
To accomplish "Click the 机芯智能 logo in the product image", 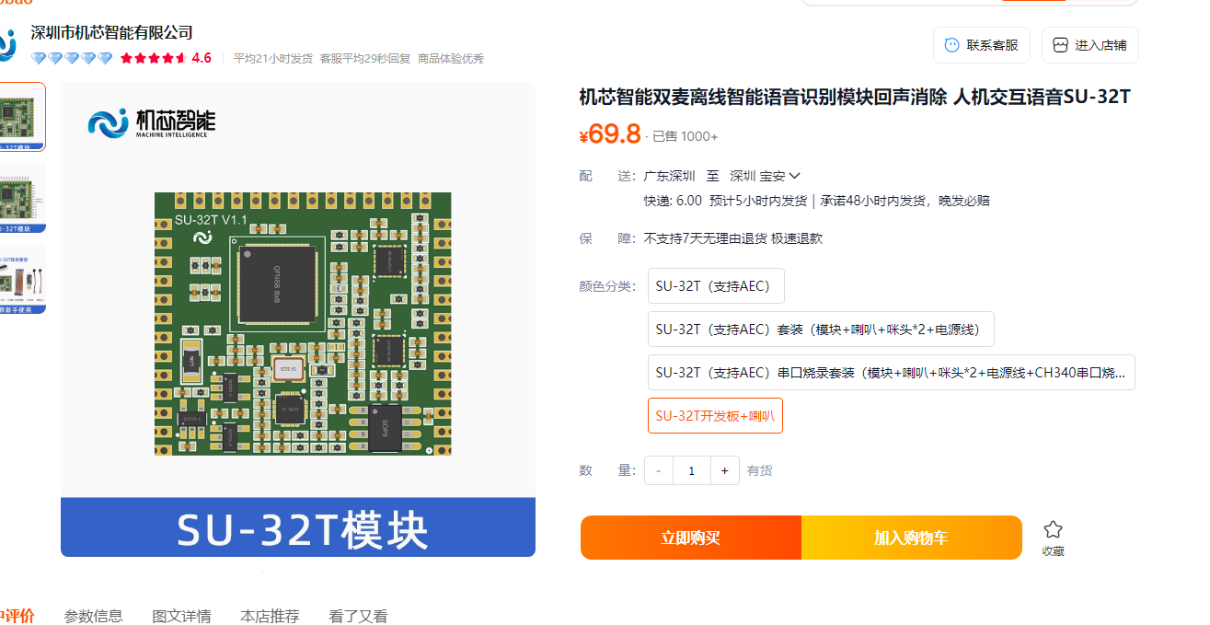I will (x=152, y=122).
